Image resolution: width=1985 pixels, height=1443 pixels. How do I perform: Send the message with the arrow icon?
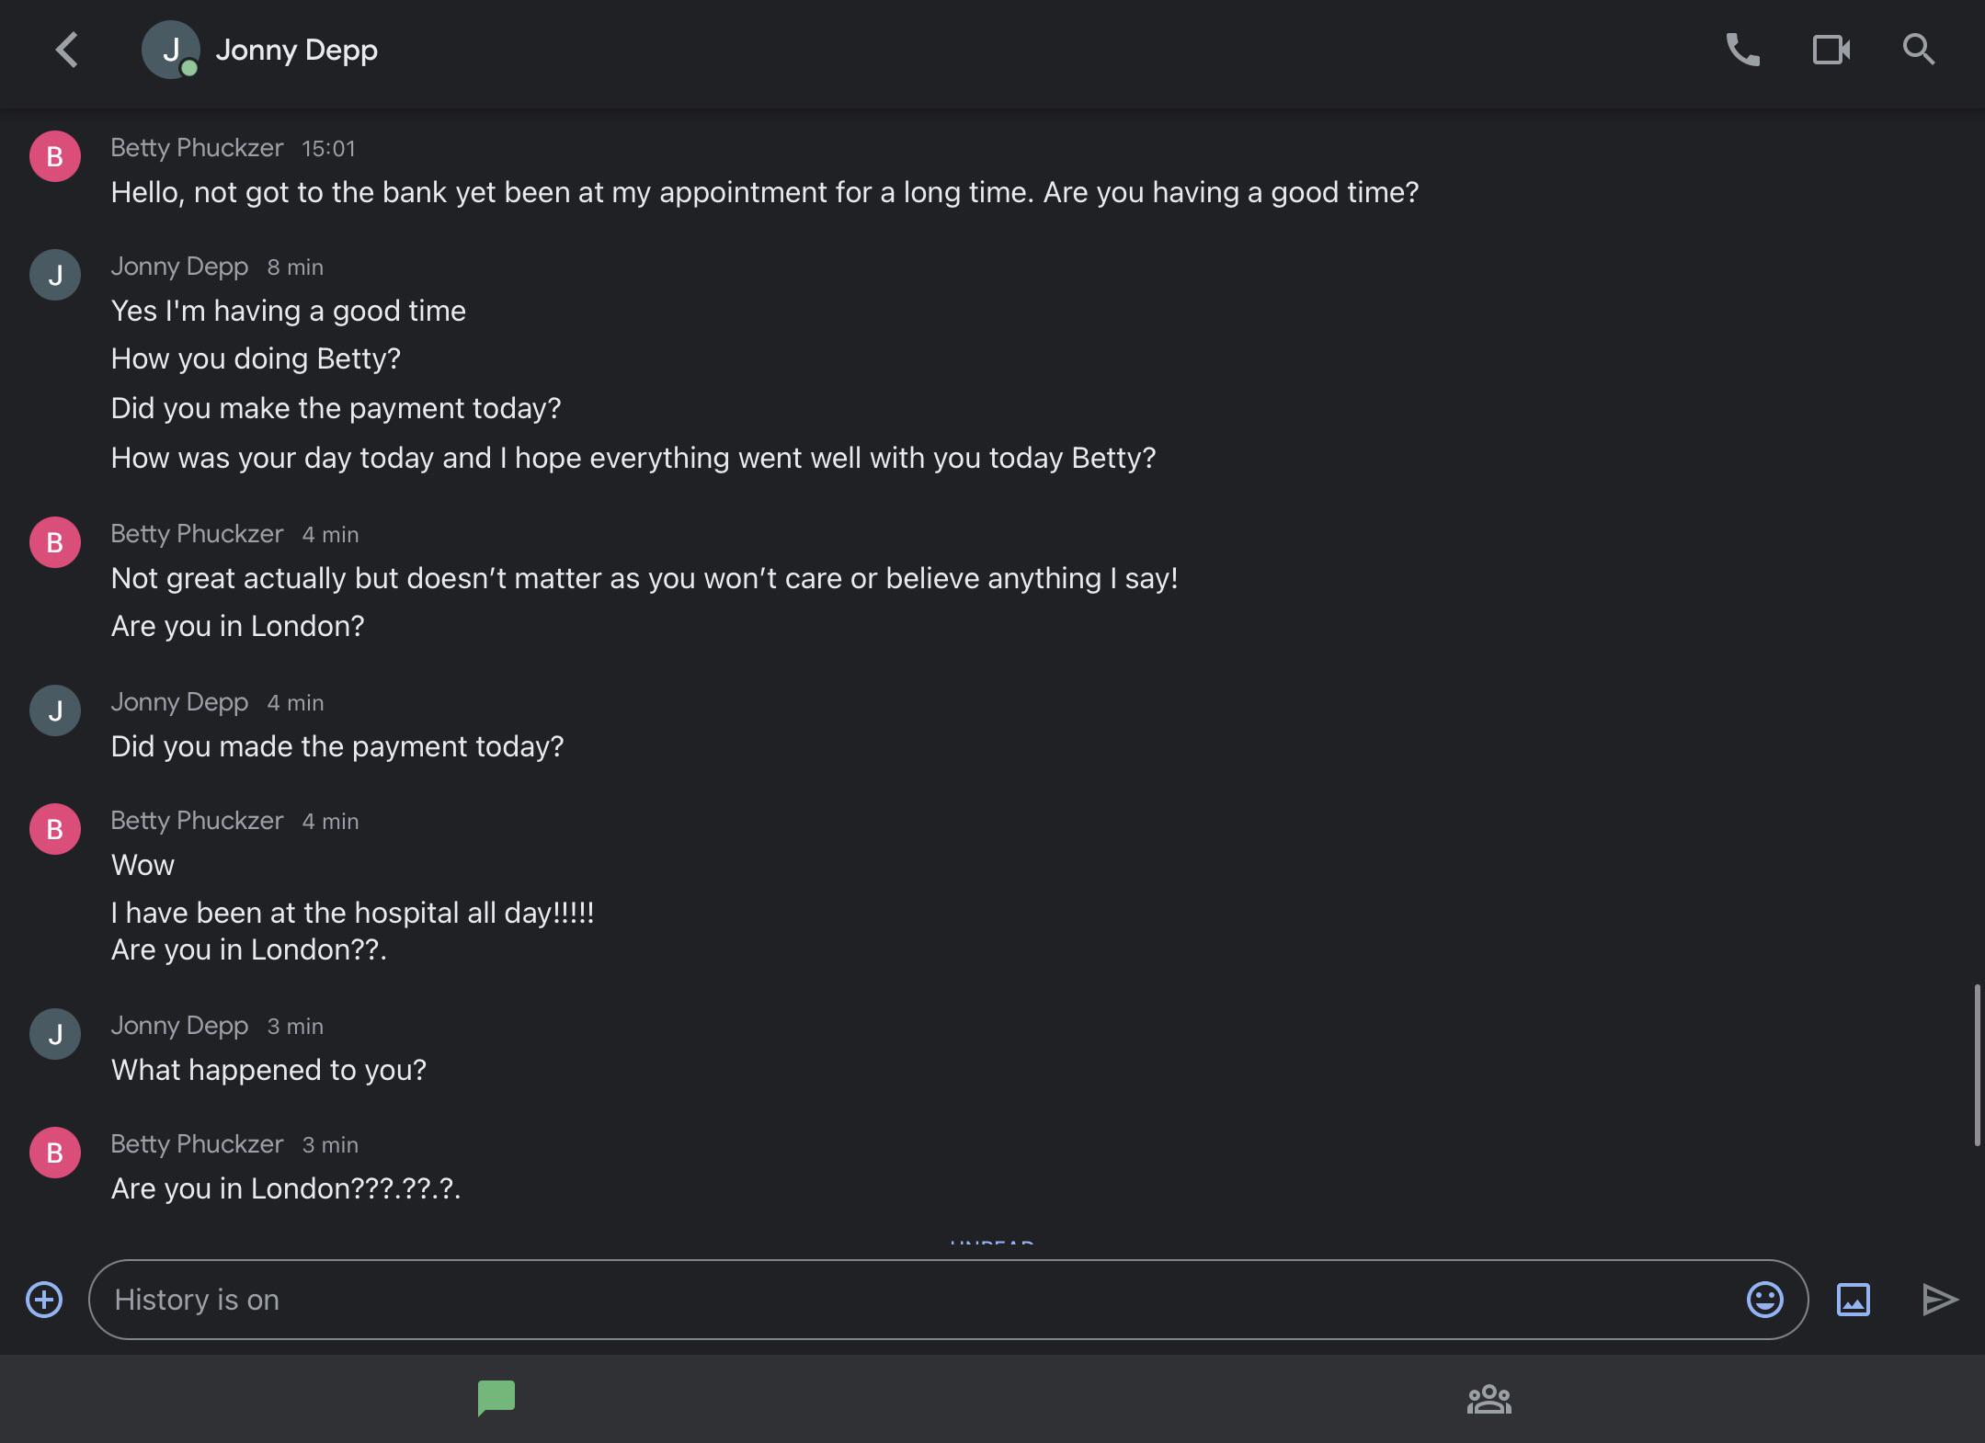(x=1940, y=1300)
